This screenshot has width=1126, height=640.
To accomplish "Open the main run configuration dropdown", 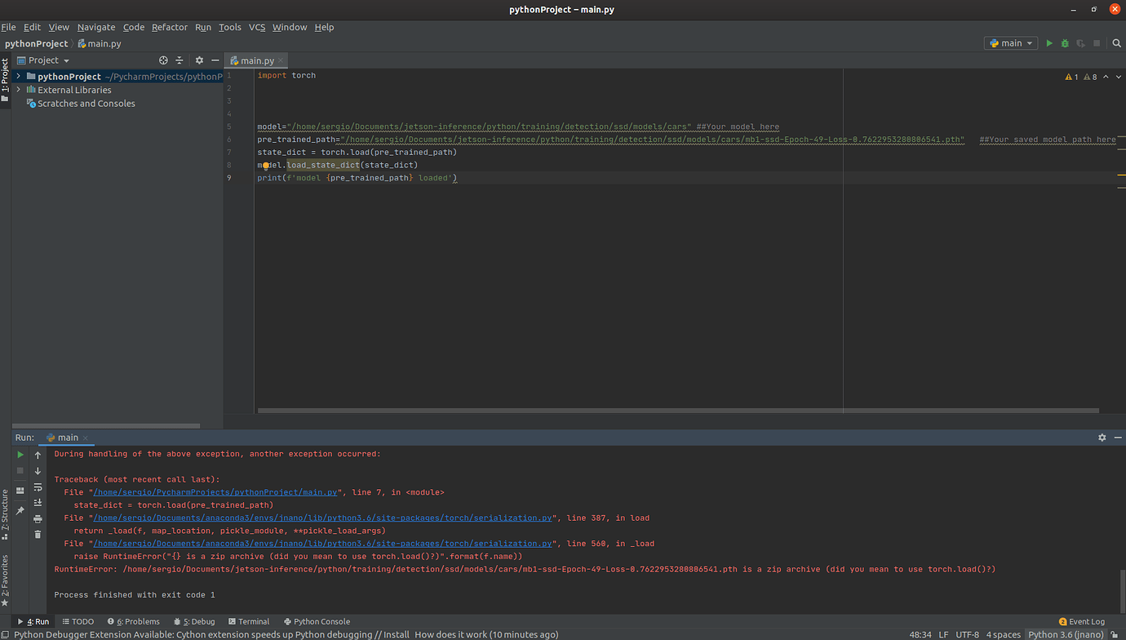I will [1011, 43].
